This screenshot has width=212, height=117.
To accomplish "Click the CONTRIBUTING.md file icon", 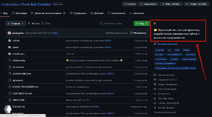I will (10, 93).
